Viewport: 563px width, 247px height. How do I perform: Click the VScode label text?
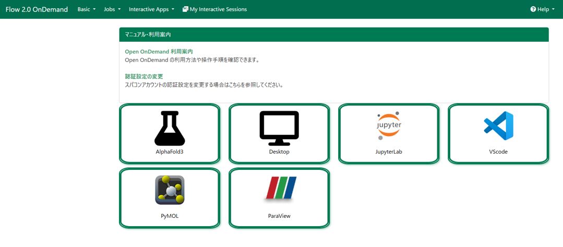coord(498,152)
